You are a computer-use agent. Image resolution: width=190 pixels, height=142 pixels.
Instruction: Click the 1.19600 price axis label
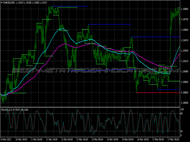[x=185, y=30]
